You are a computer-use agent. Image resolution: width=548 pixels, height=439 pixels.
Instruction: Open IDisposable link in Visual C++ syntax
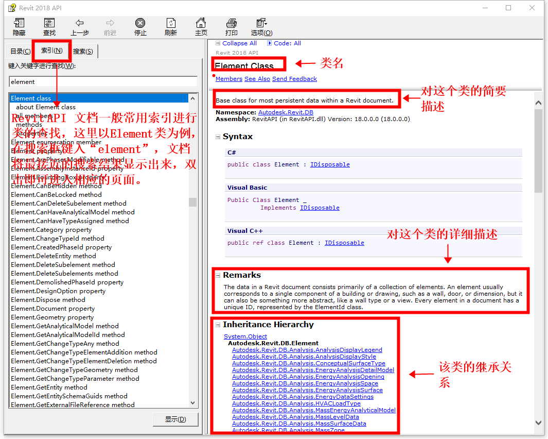click(344, 243)
